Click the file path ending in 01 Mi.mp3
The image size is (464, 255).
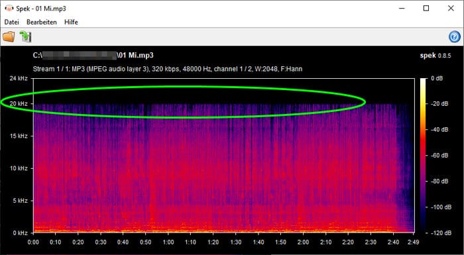click(x=93, y=56)
